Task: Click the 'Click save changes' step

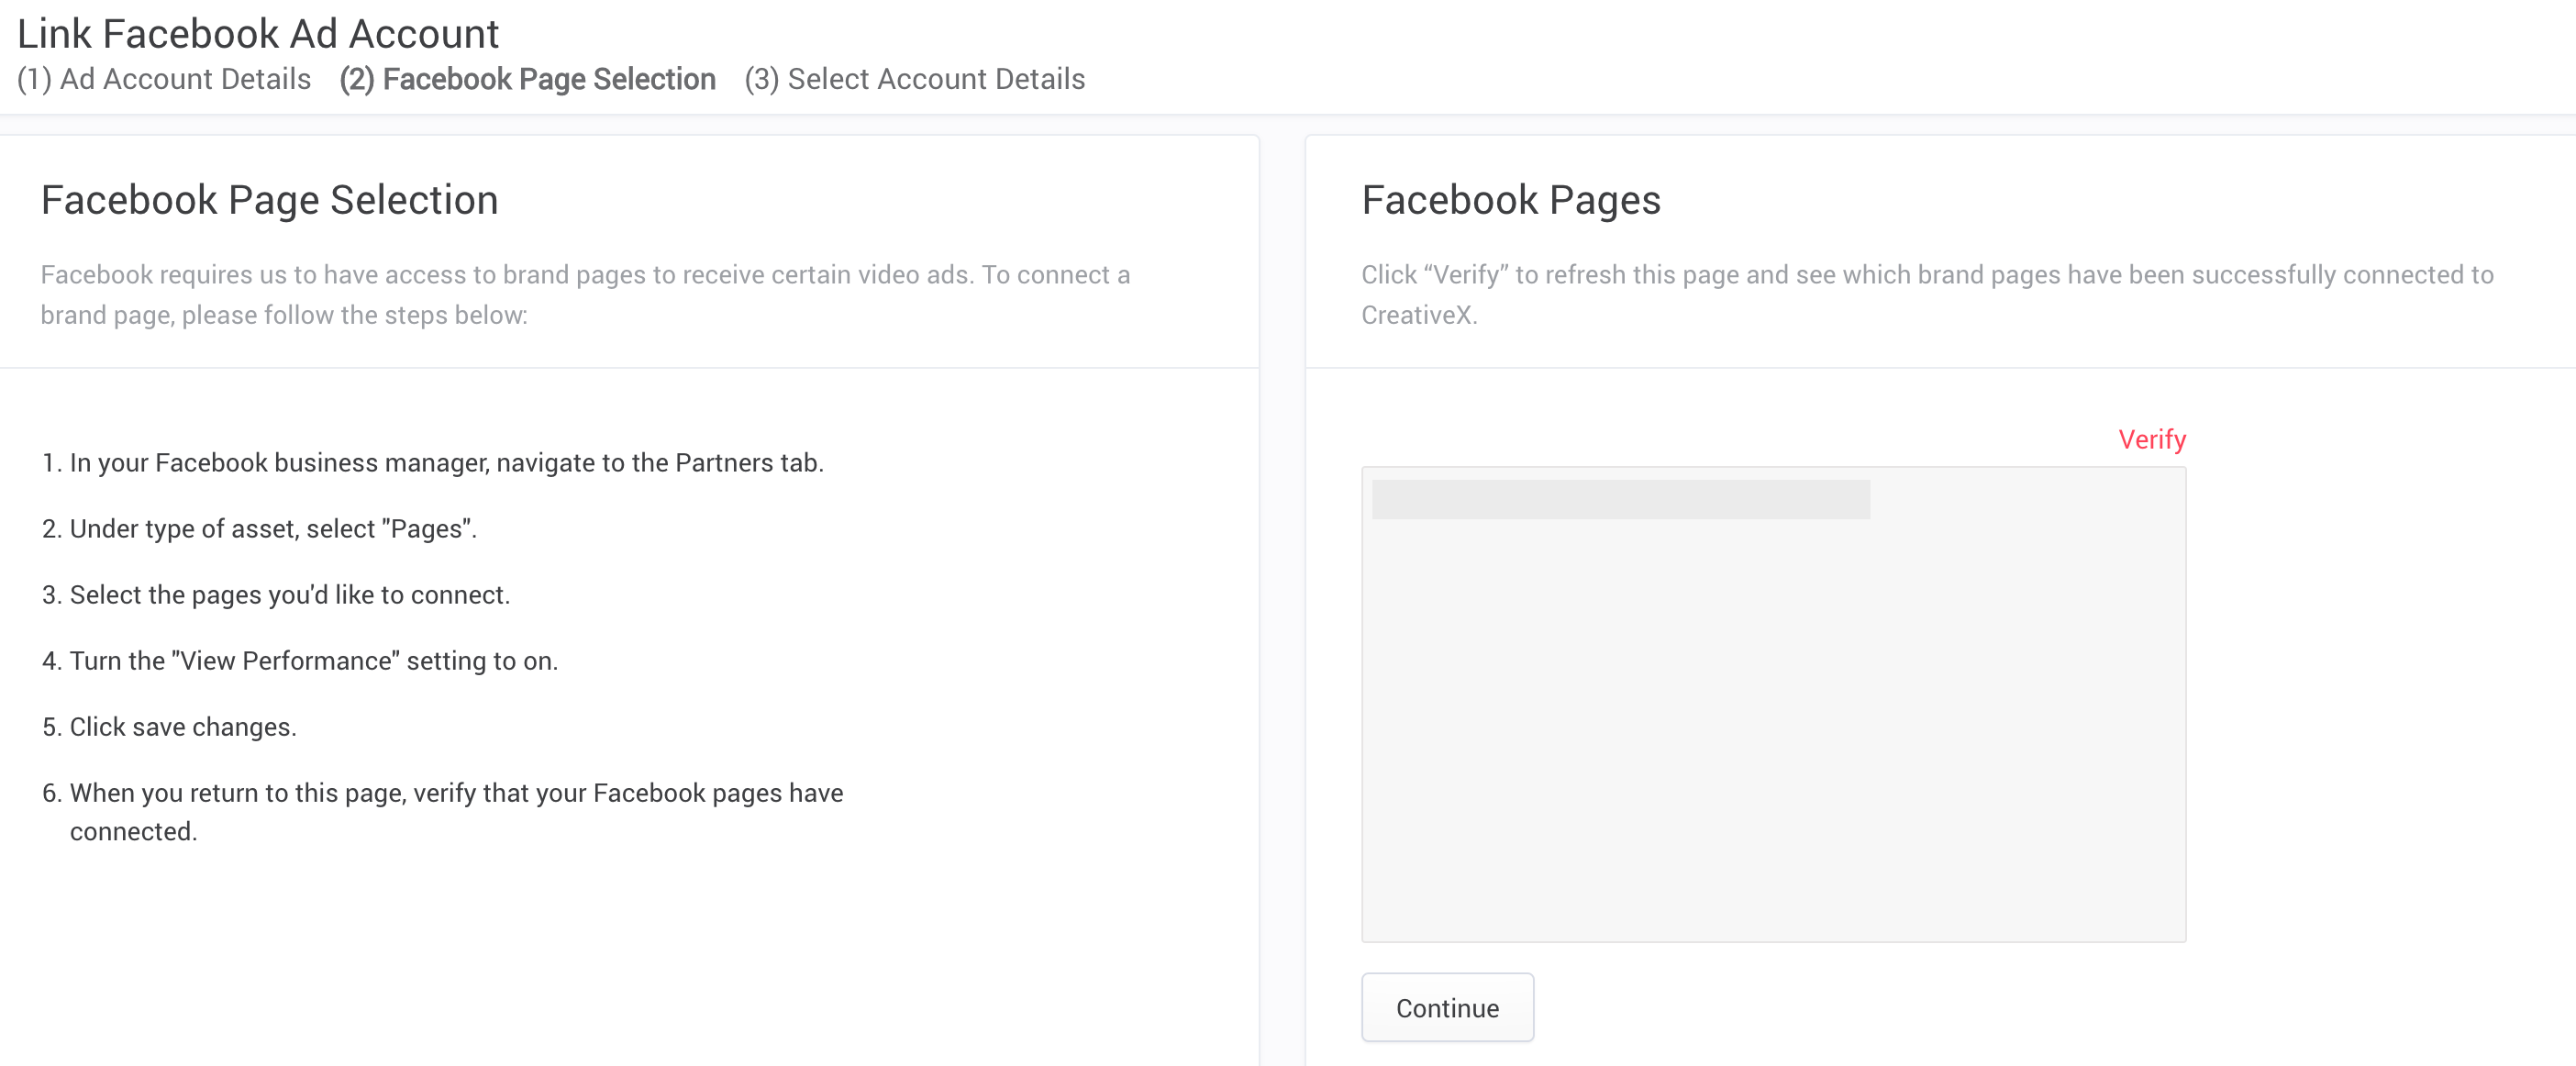Action: (169, 727)
